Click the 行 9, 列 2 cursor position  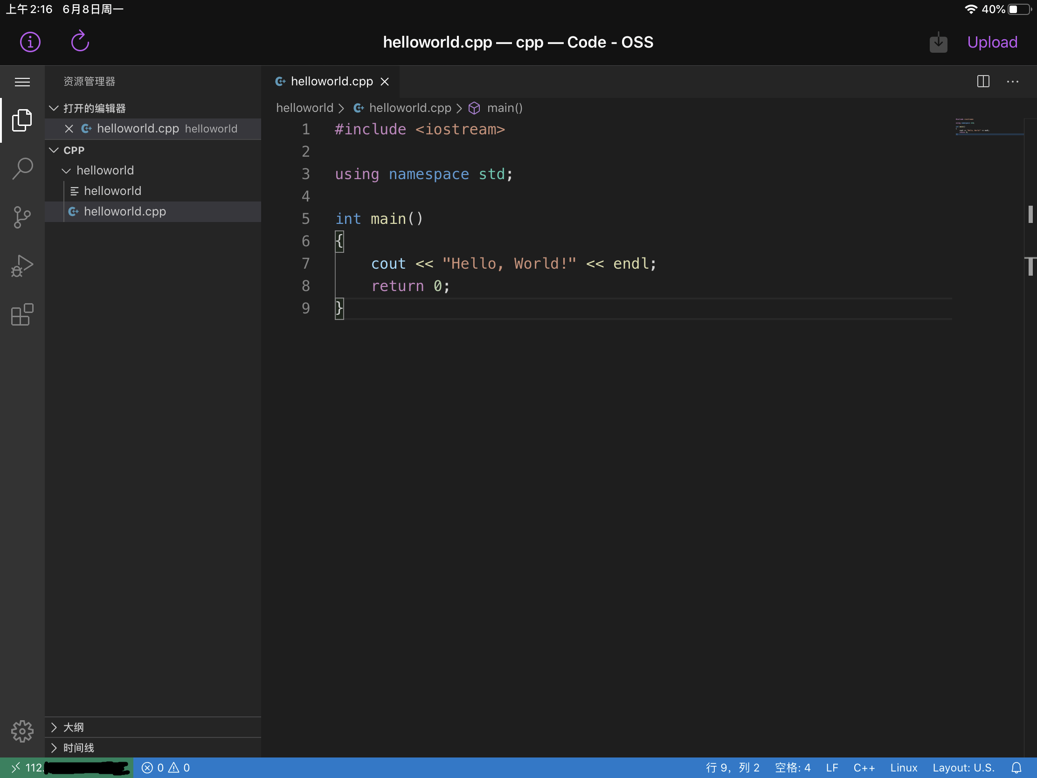[732, 768]
